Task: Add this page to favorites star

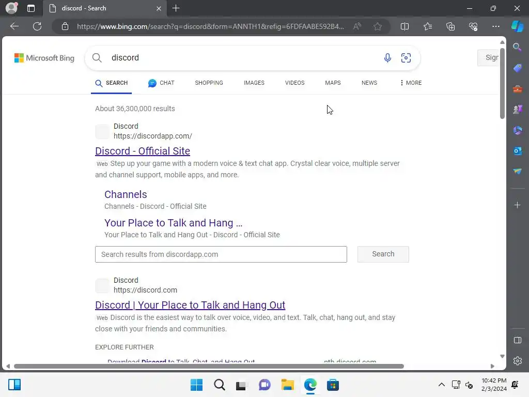Action: [x=378, y=26]
